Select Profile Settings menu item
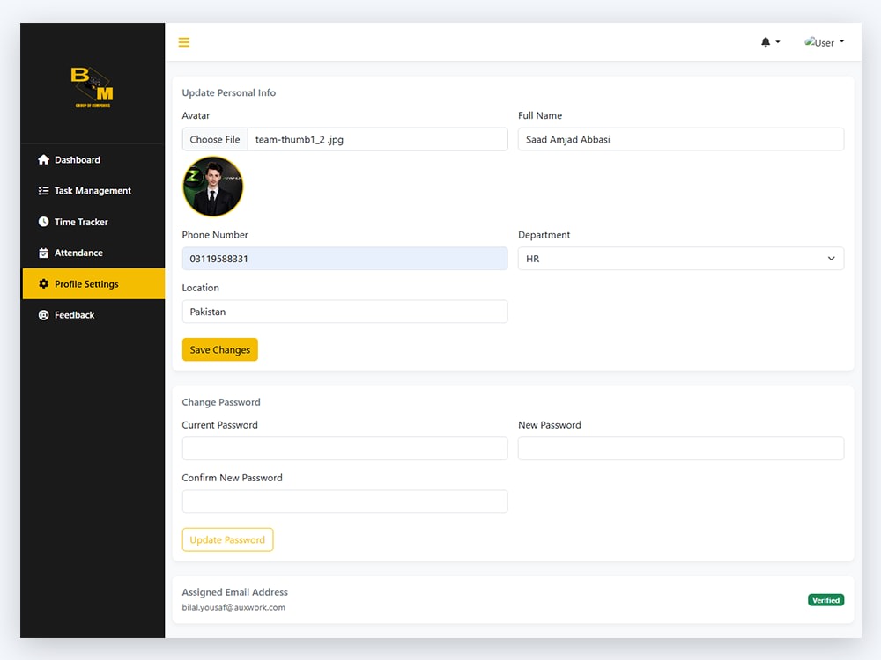 coord(93,284)
